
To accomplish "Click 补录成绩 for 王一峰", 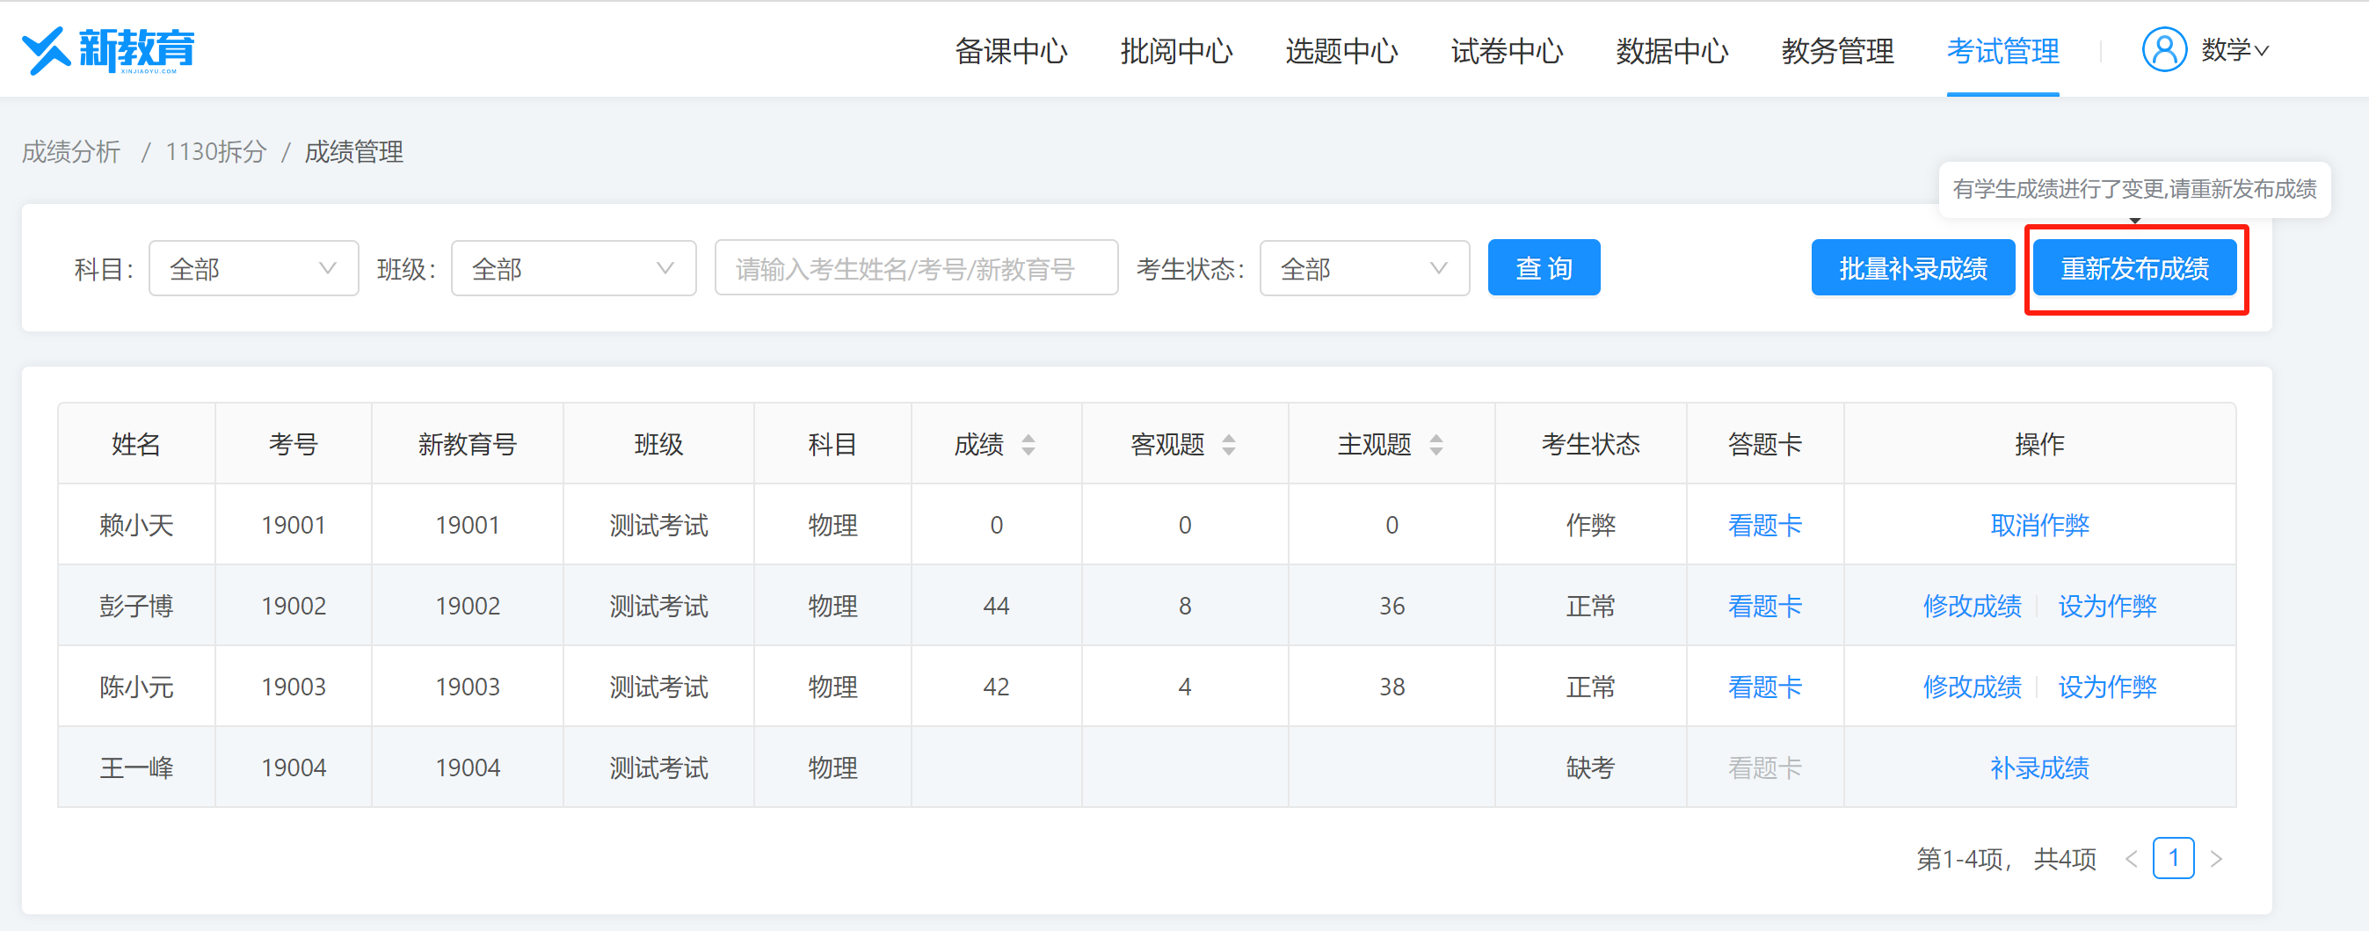I will 2039,768.
